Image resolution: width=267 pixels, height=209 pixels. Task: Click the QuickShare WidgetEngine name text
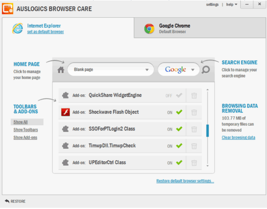coord(115,95)
